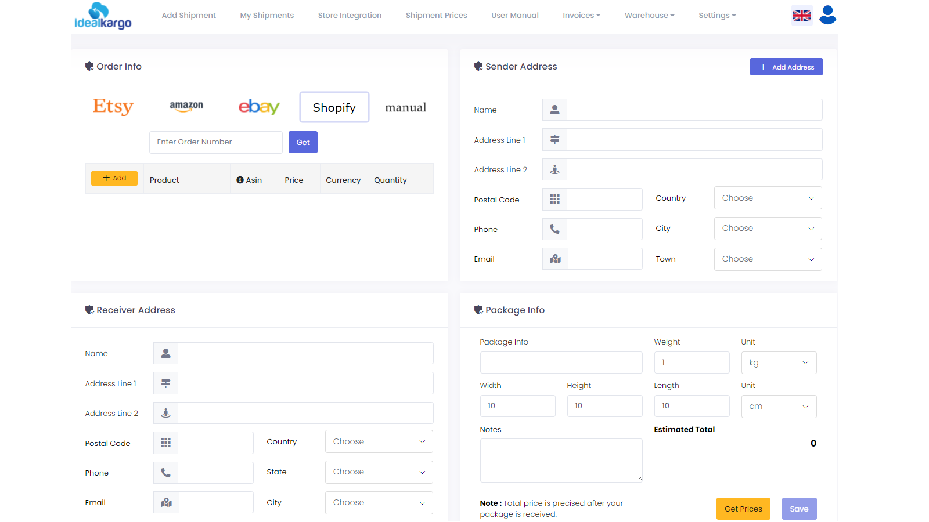Click the receiver Name person icon
The width and height of the screenshot is (929, 522).
click(165, 353)
